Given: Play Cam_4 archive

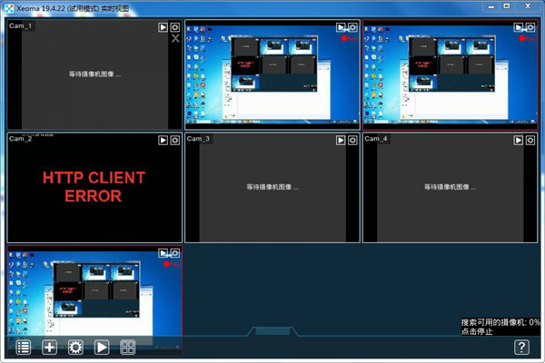Looking at the screenshot, I should coord(519,141).
